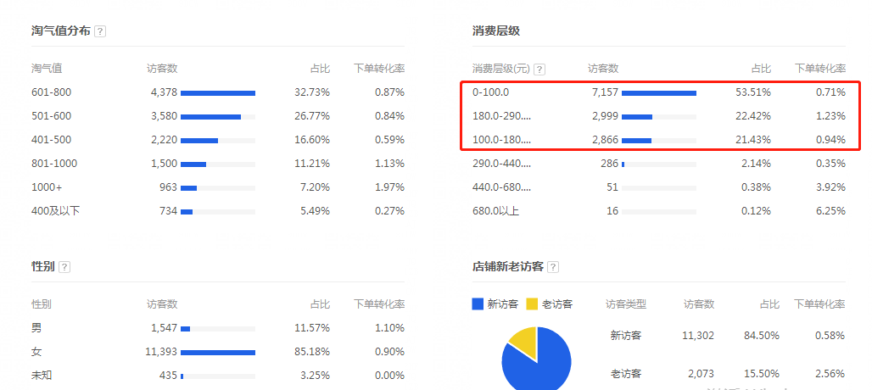Click the 访客类型 column header
The width and height of the screenshot is (872, 390).
(626, 304)
